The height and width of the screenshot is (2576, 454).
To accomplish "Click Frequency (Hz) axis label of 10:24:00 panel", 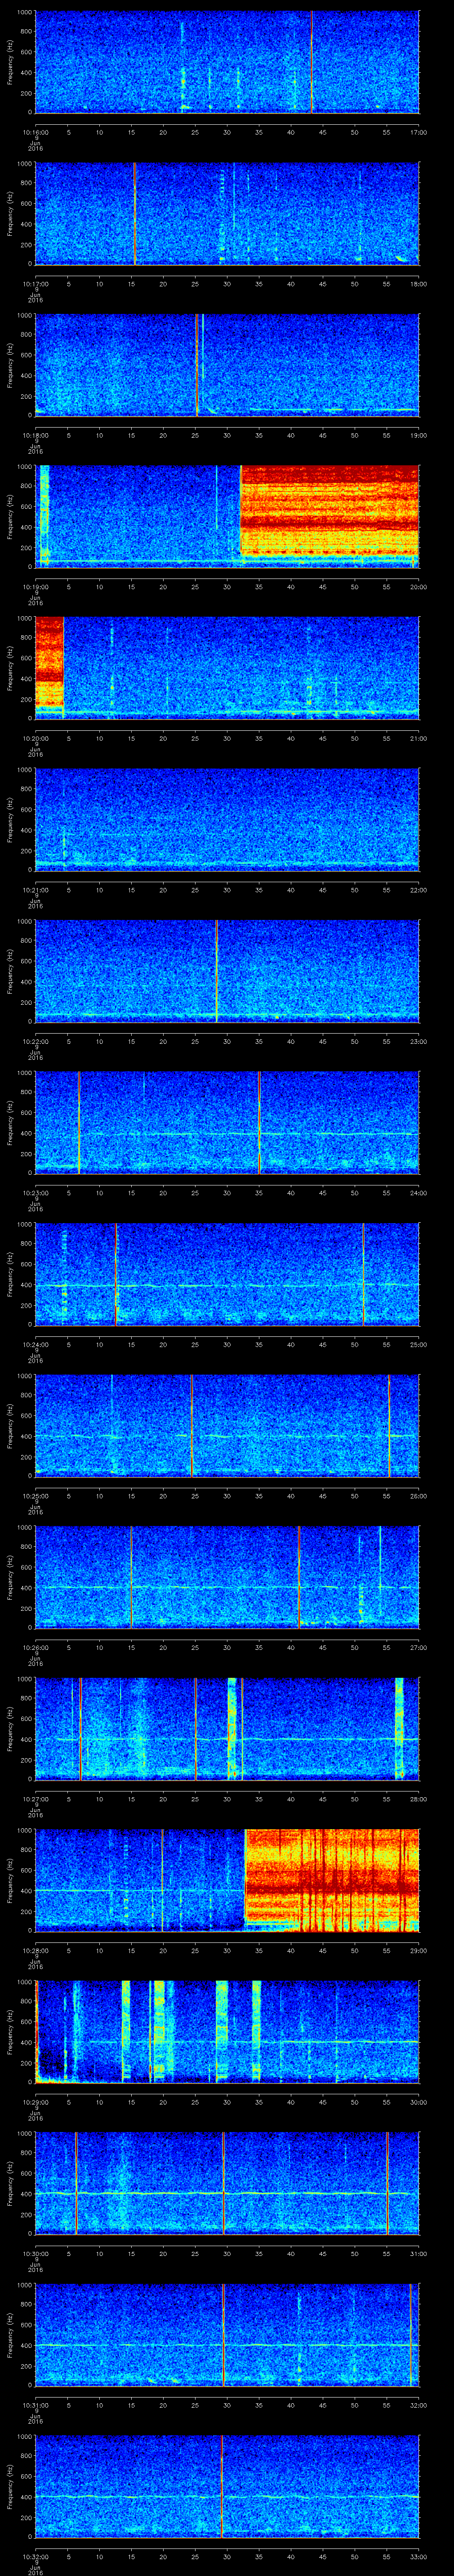I will click(10, 1274).
